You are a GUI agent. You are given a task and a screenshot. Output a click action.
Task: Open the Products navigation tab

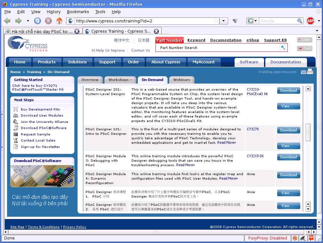click(x=47, y=62)
